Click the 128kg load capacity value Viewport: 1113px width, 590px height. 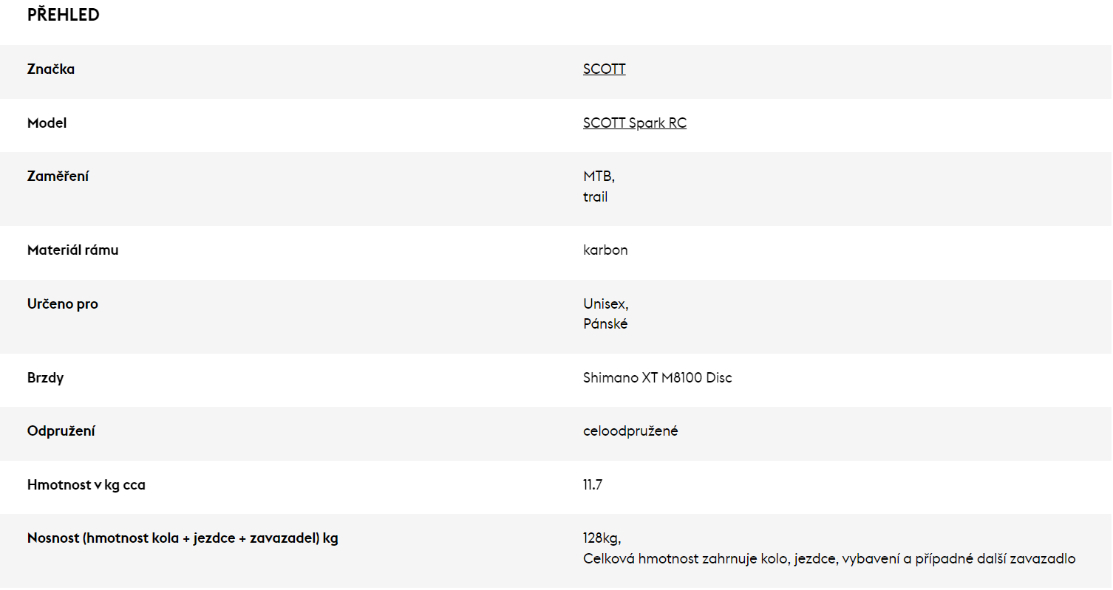tap(607, 538)
